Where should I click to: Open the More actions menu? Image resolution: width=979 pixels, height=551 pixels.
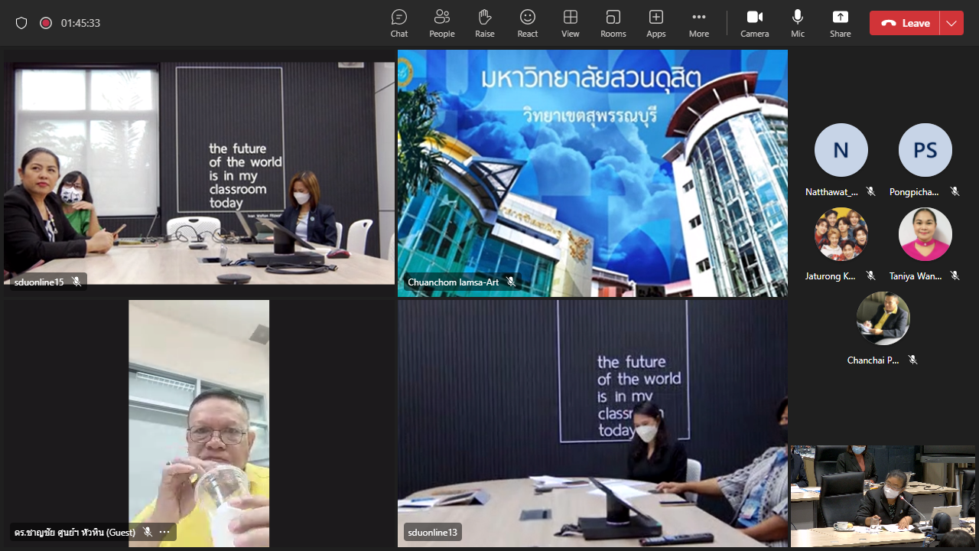tap(698, 23)
